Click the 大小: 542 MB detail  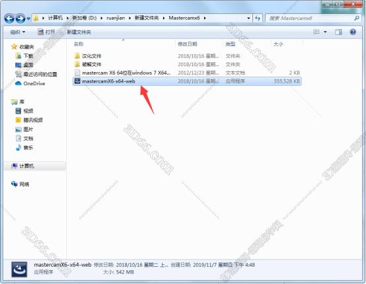(118, 272)
